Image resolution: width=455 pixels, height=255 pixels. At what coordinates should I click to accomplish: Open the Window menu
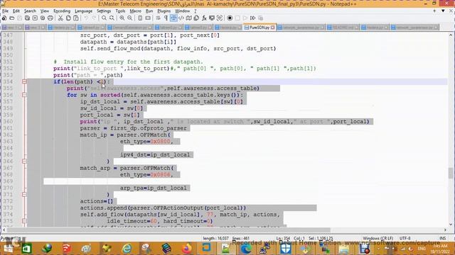[x=182, y=11]
